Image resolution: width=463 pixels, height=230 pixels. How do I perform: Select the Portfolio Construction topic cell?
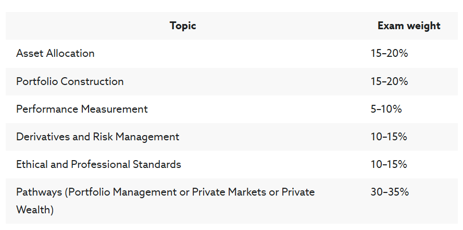[x=70, y=81]
